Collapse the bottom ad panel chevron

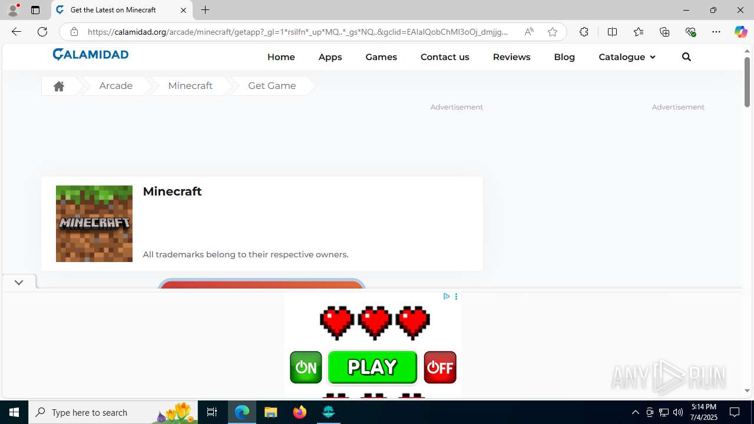(19, 283)
